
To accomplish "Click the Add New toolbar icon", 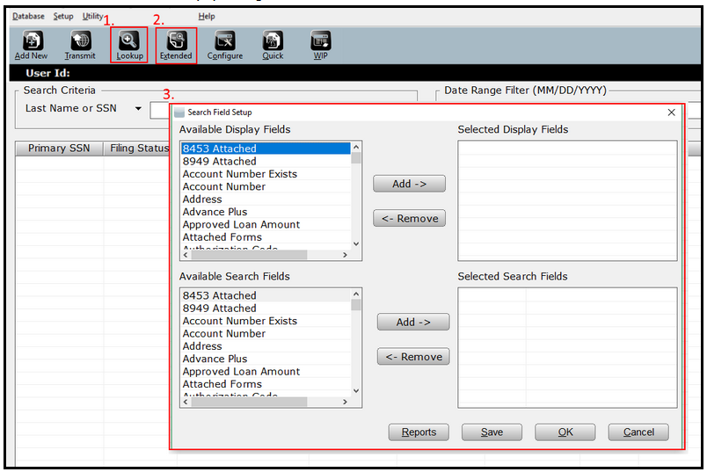I will pos(32,45).
